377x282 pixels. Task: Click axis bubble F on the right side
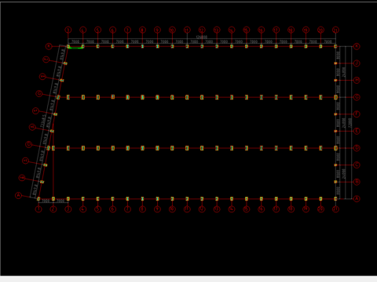click(357, 114)
